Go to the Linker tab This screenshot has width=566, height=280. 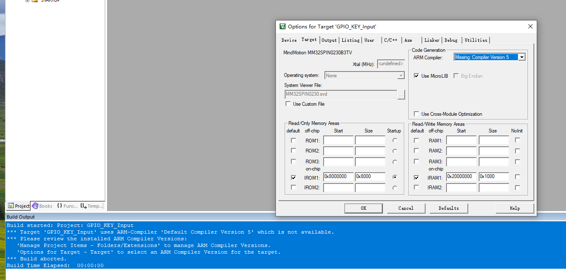431,40
